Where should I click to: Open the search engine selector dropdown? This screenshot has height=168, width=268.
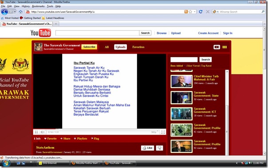[x=216, y=12]
